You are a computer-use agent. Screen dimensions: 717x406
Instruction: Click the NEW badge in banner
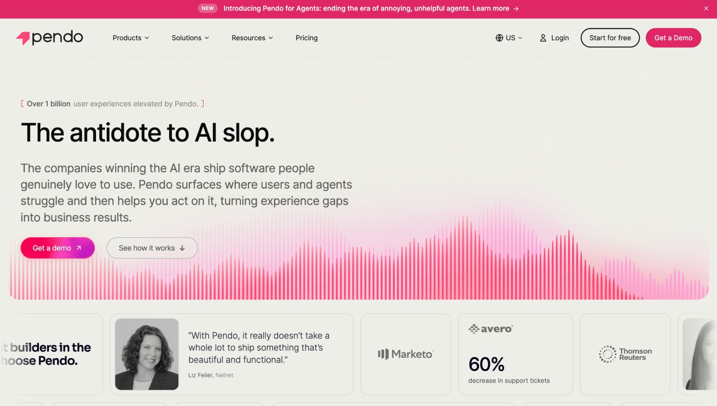[x=207, y=9]
